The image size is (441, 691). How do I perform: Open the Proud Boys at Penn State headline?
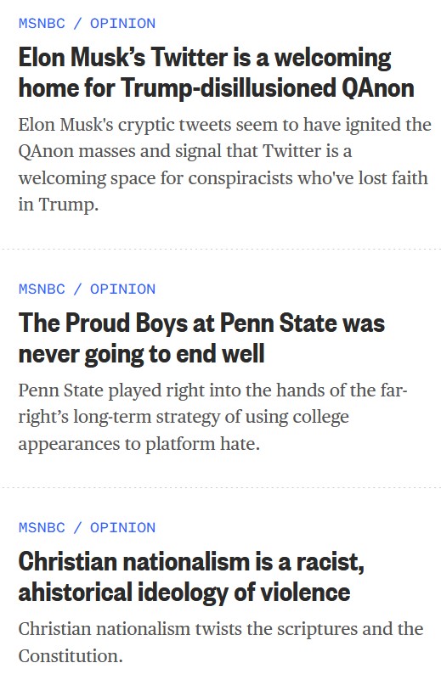click(201, 339)
